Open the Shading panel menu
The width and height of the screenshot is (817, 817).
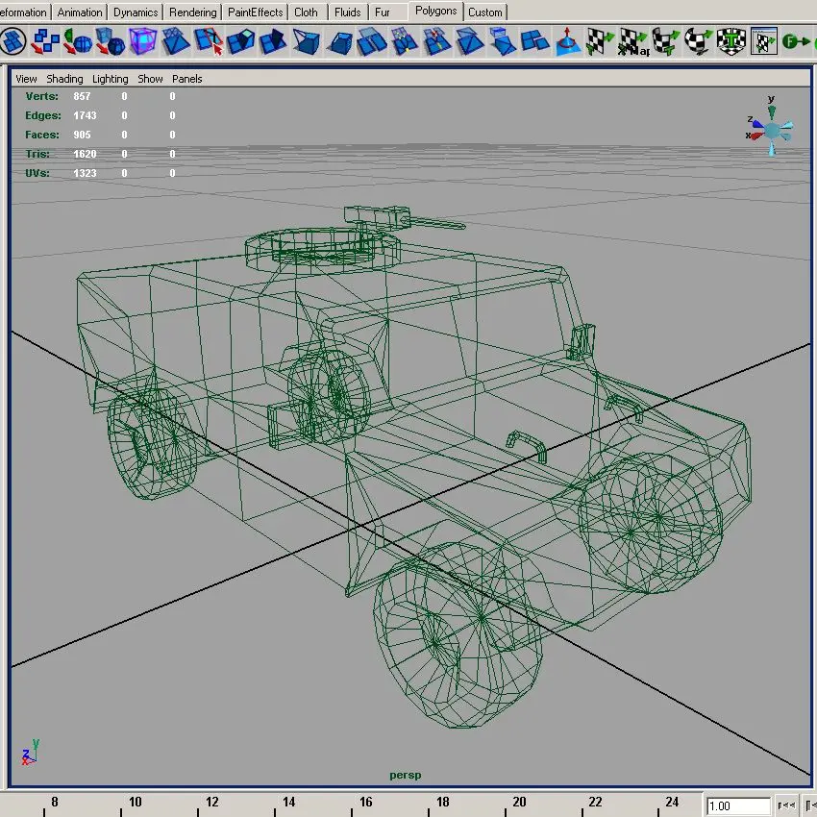tap(64, 79)
